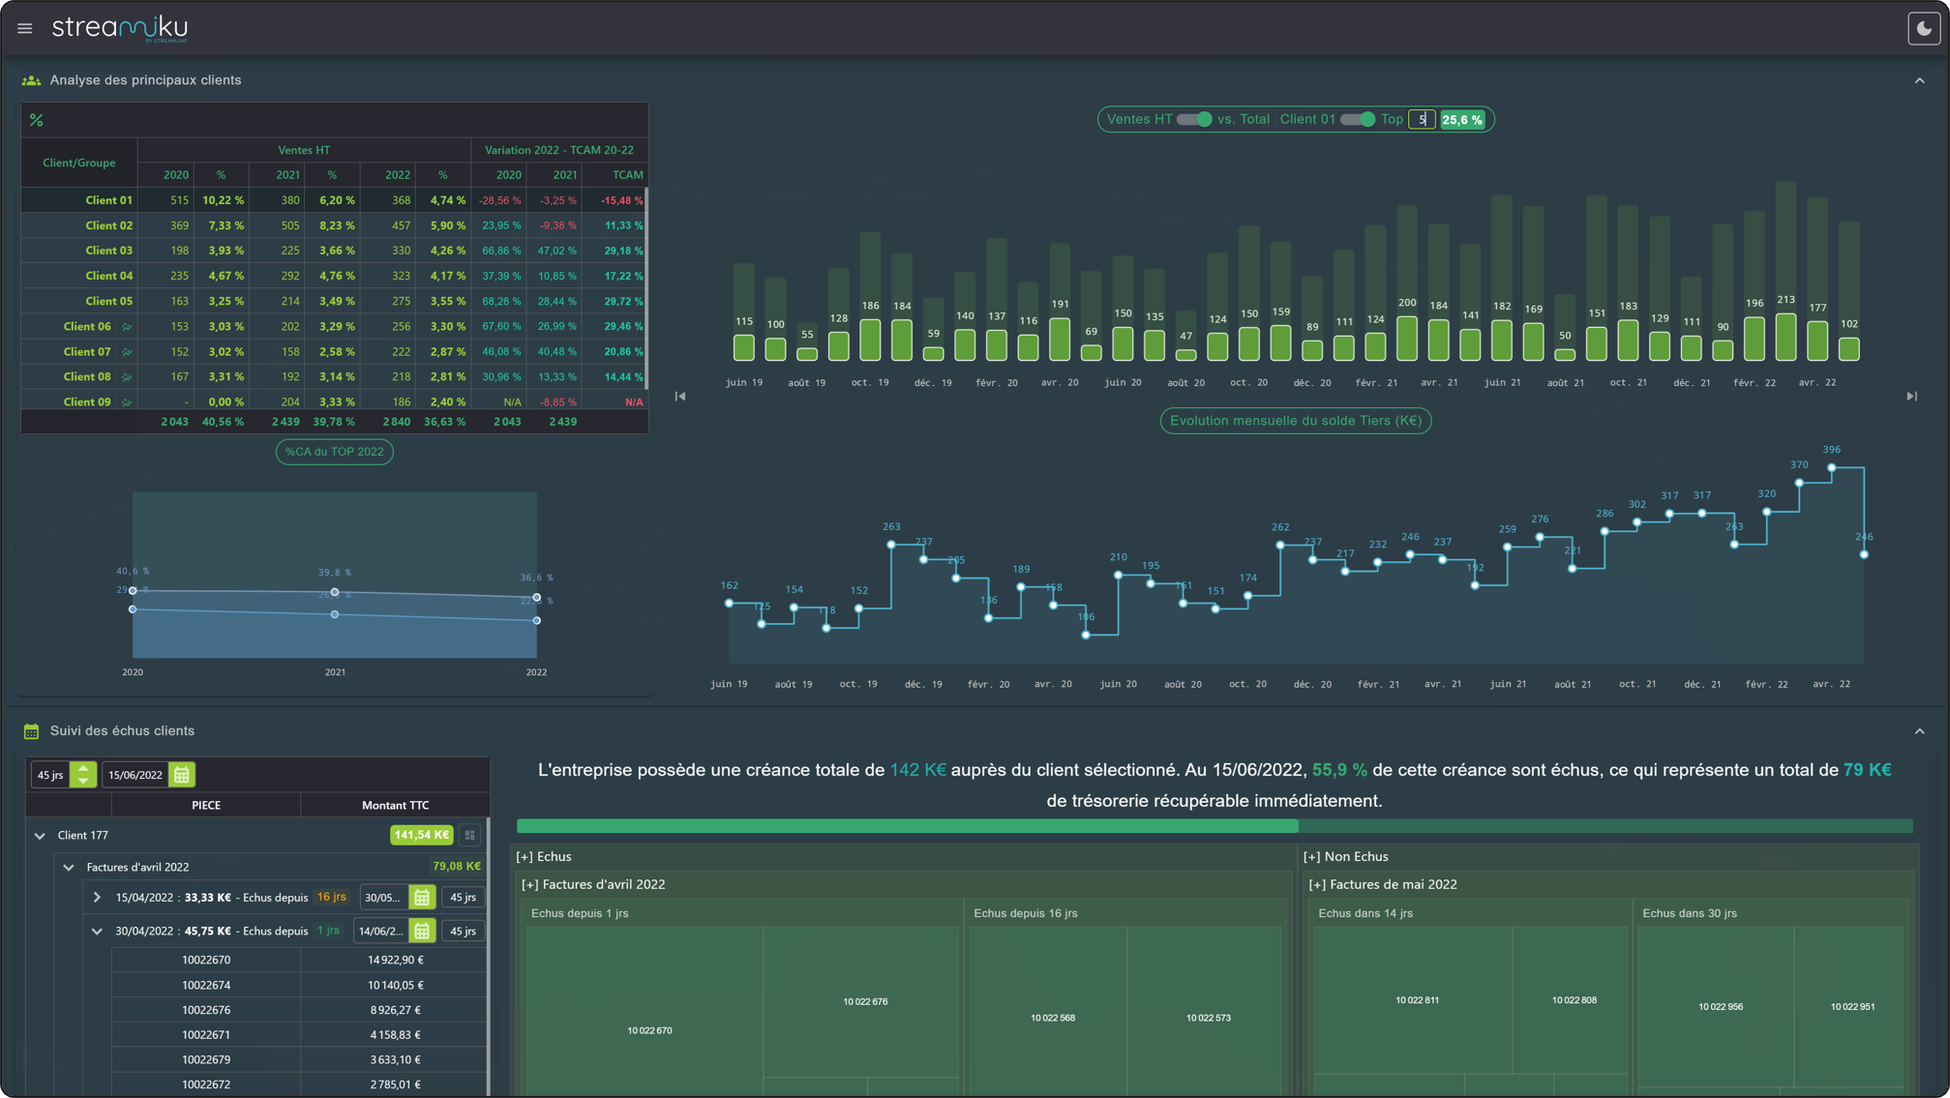Click the percent icon above the table
Viewport: 1950px width, 1098px height.
[x=37, y=120]
